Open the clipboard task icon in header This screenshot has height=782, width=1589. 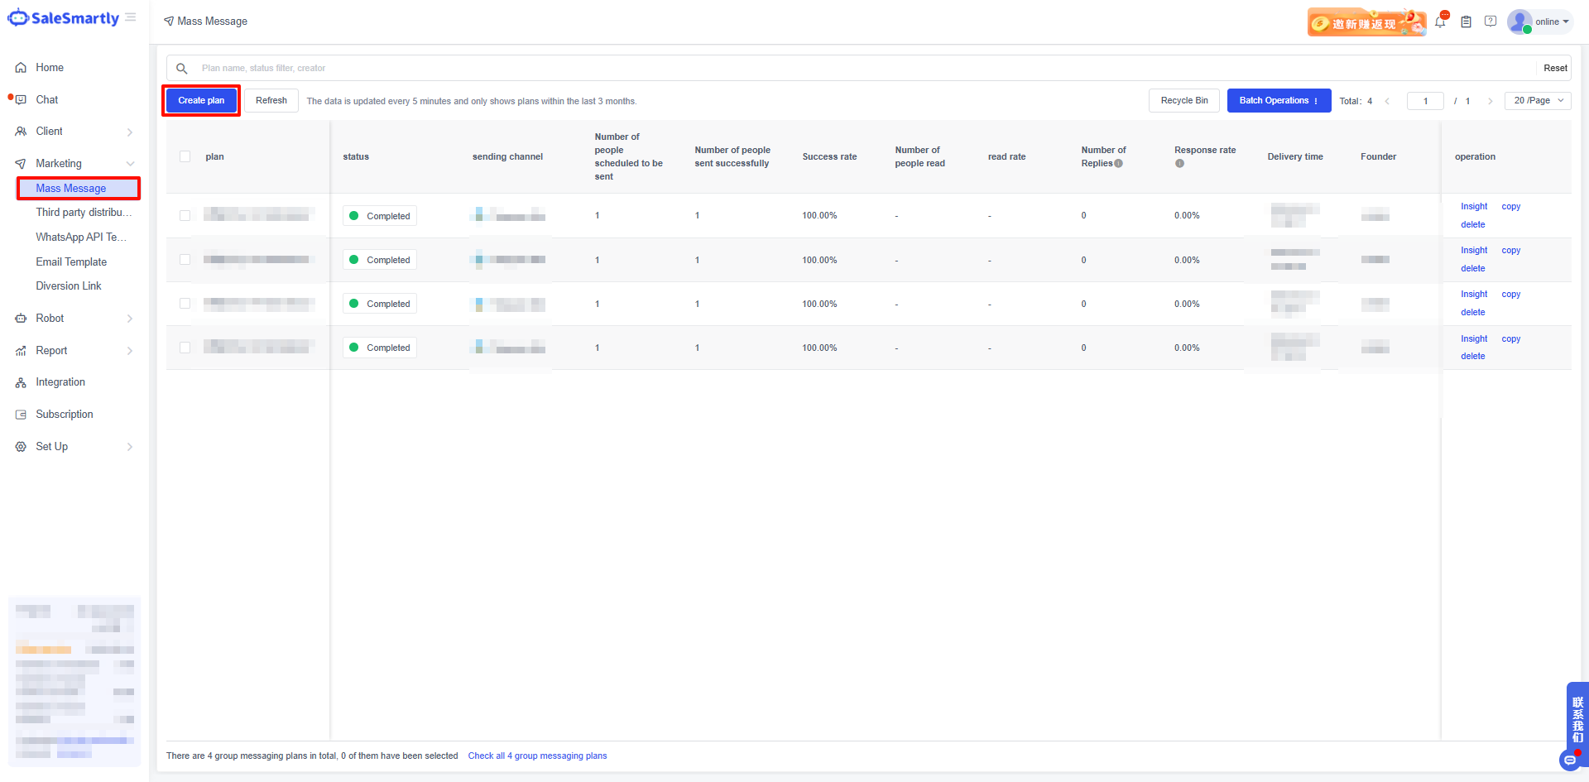(x=1466, y=22)
